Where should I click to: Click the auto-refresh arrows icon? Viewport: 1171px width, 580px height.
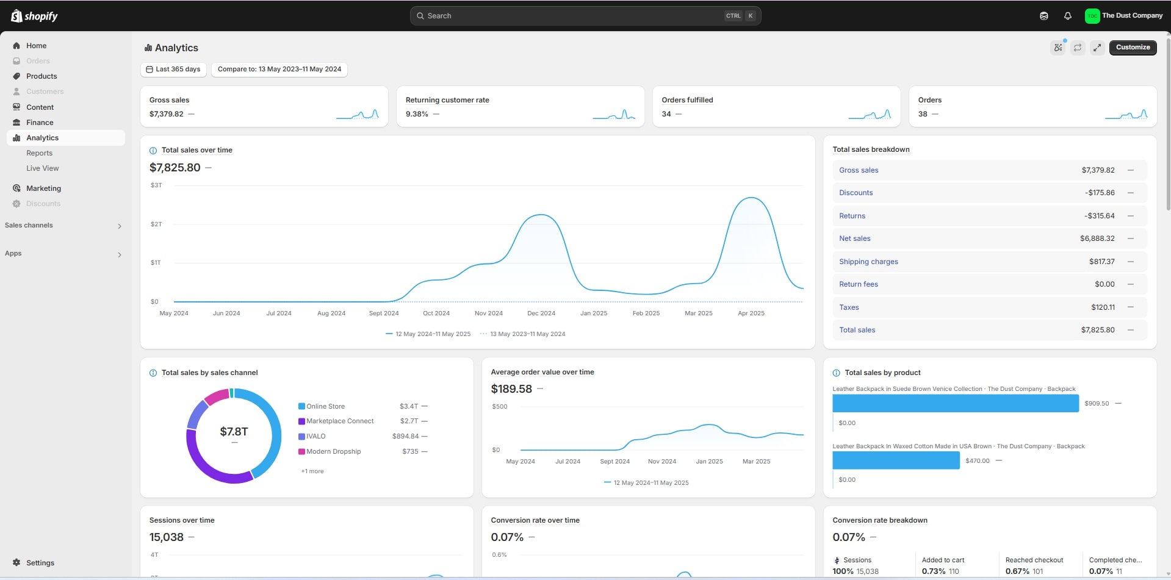coord(1078,48)
